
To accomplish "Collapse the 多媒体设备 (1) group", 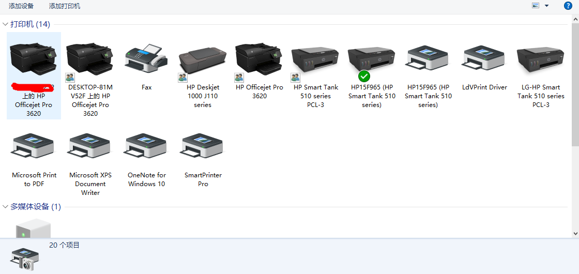I will pos(5,207).
